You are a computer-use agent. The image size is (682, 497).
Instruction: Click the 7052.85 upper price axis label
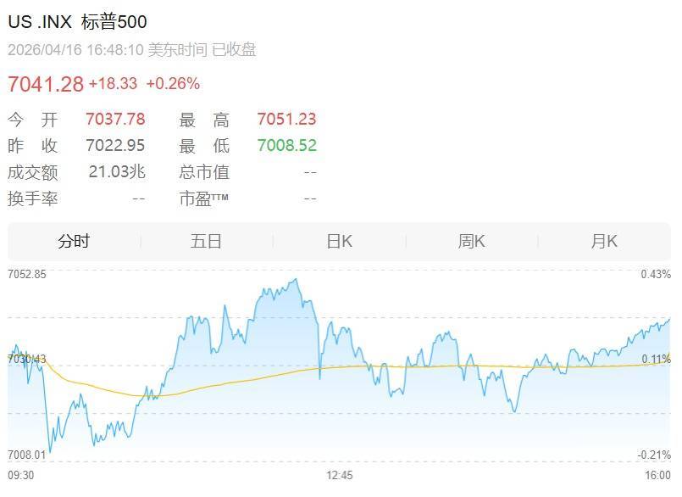coord(26,275)
